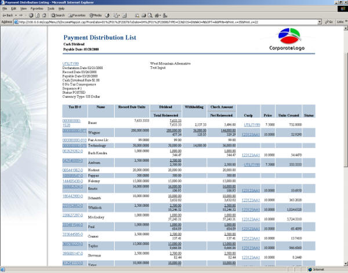Viewport: 348px width, 273px height.
Task: Click the Windows logo throbber
Action: [343, 9]
